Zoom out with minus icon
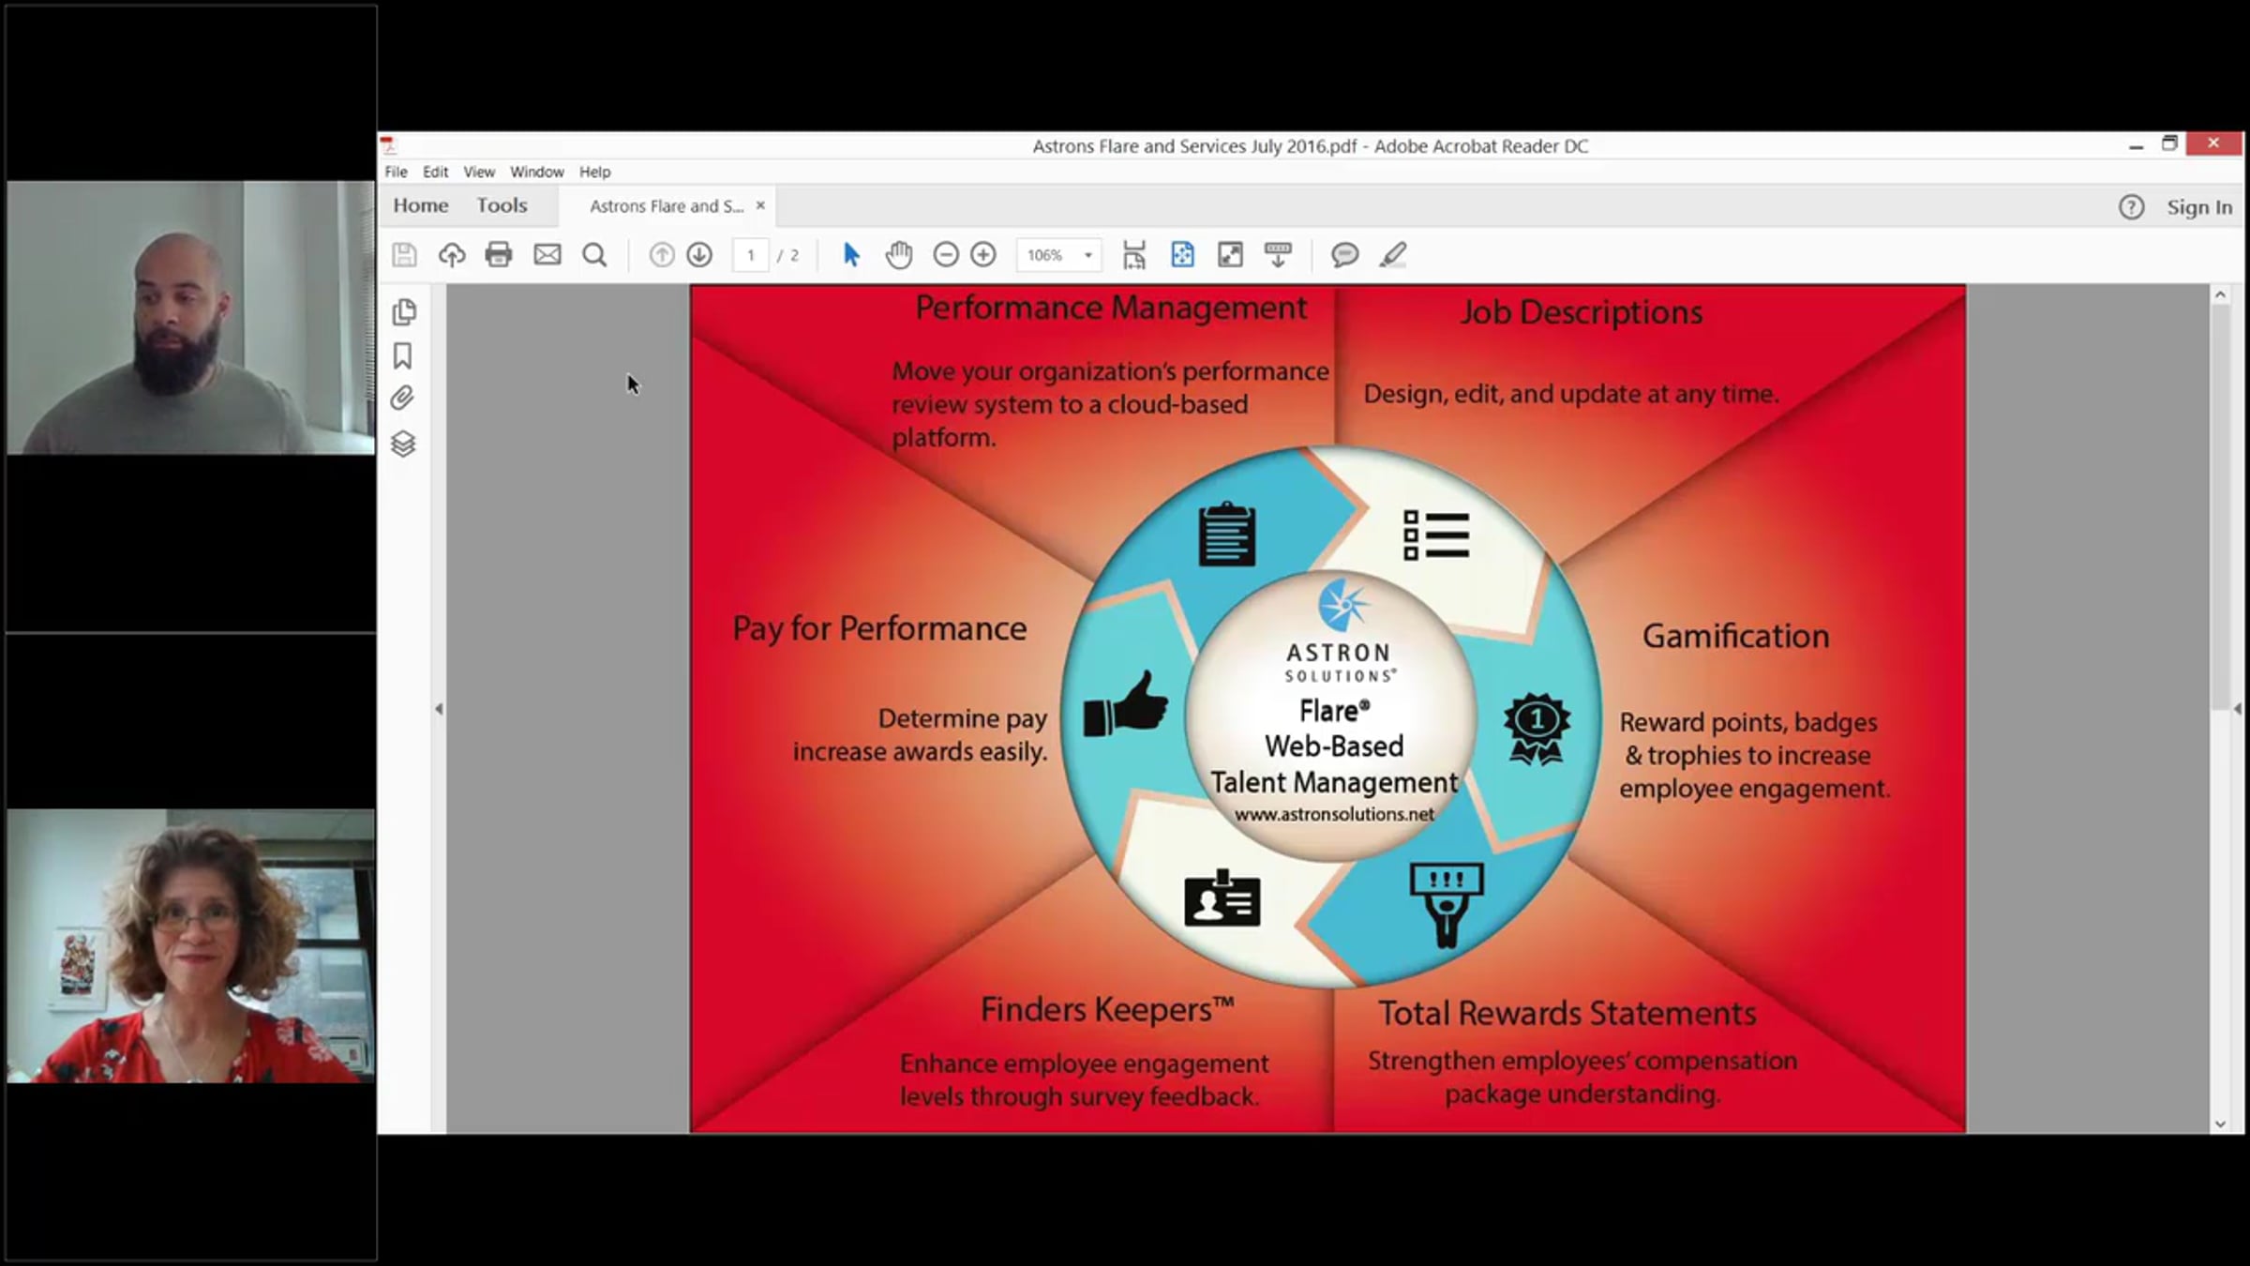2250x1266 pixels. [946, 255]
